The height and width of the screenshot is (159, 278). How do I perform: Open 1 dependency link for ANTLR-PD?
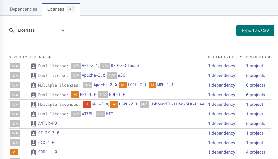[221, 124]
